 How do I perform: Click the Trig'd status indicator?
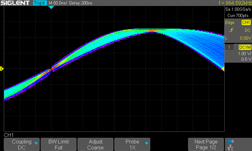tap(40, 3)
